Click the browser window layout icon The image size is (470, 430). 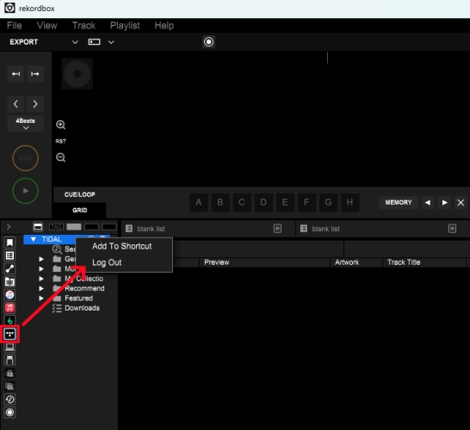coord(38,227)
